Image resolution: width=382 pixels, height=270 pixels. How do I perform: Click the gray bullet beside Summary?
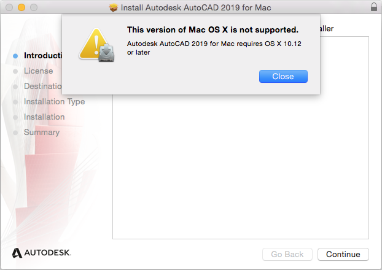15,133
